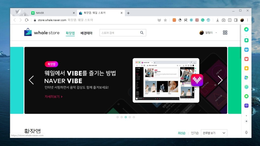This screenshot has width=260, height=146.
Task: Open the teal screen extension icon
Action: (x=208, y=20)
